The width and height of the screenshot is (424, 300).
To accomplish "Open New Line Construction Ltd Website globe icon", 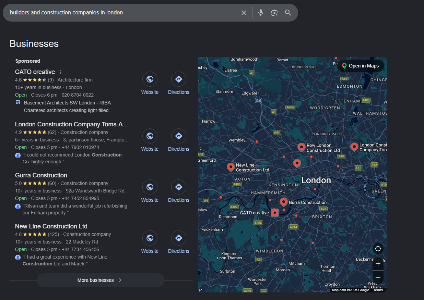I will point(150,238).
